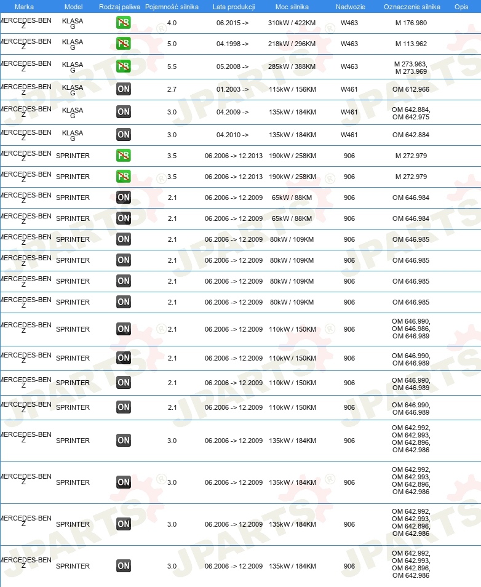Click the petrol fuel icon in the M 176.980 row

pos(123,23)
